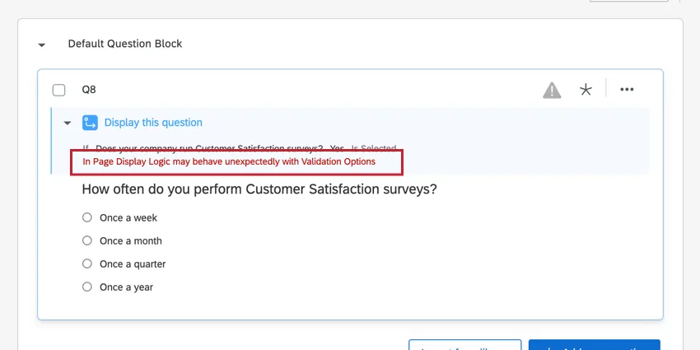Click the Q8 question number label
700x350 pixels.
point(89,90)
